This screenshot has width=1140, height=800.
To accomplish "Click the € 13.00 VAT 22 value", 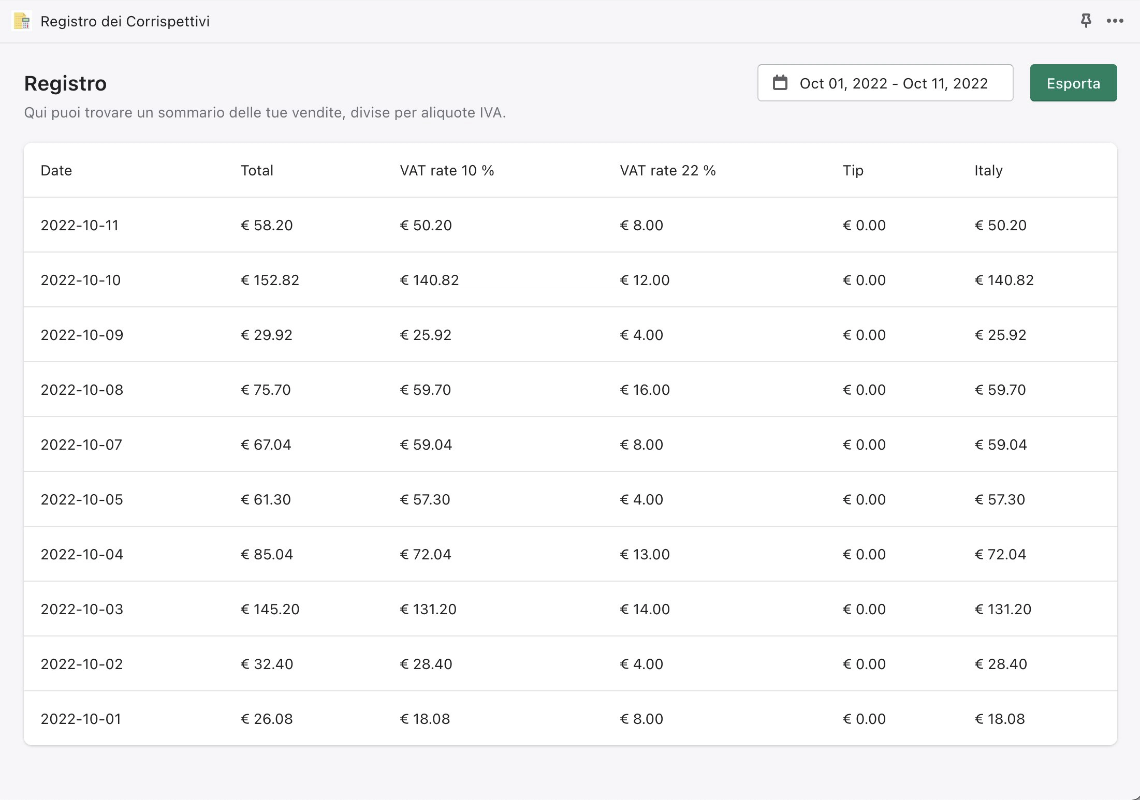I will (x=645, y=554).
